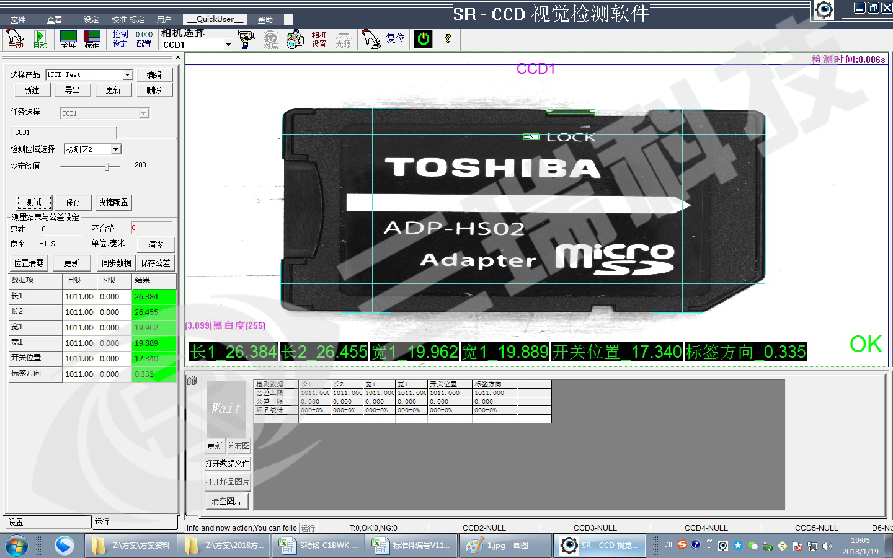Click the 保存公差 save tolerance button

[155, 263]
